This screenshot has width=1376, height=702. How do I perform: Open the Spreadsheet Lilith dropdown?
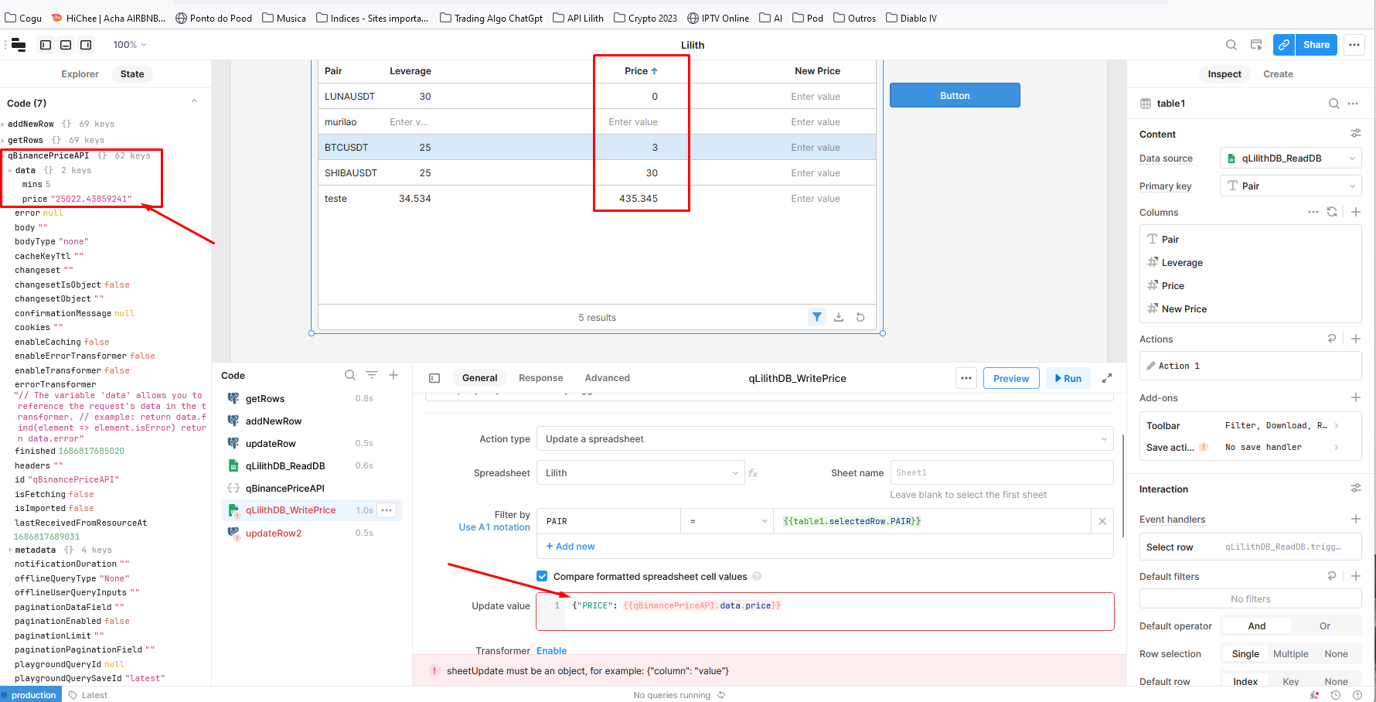click(x=641, y=473)
